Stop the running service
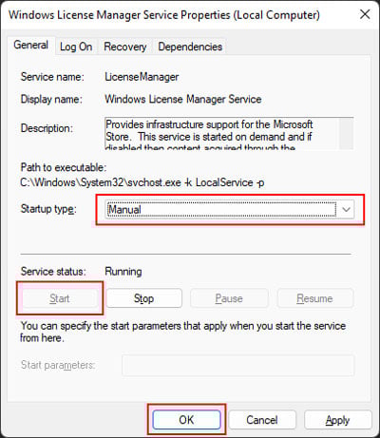Viewport: 380px width, 438px height. pyautogui.click(x=143, y=298)
